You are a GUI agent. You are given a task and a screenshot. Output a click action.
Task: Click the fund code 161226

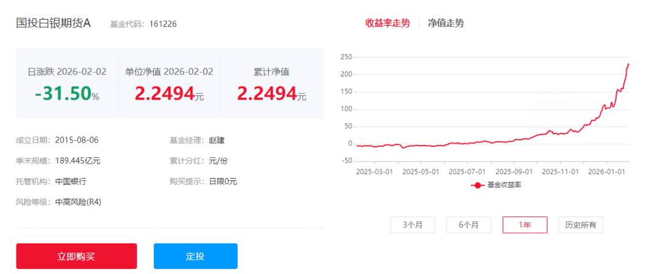[x=163, y=24]
